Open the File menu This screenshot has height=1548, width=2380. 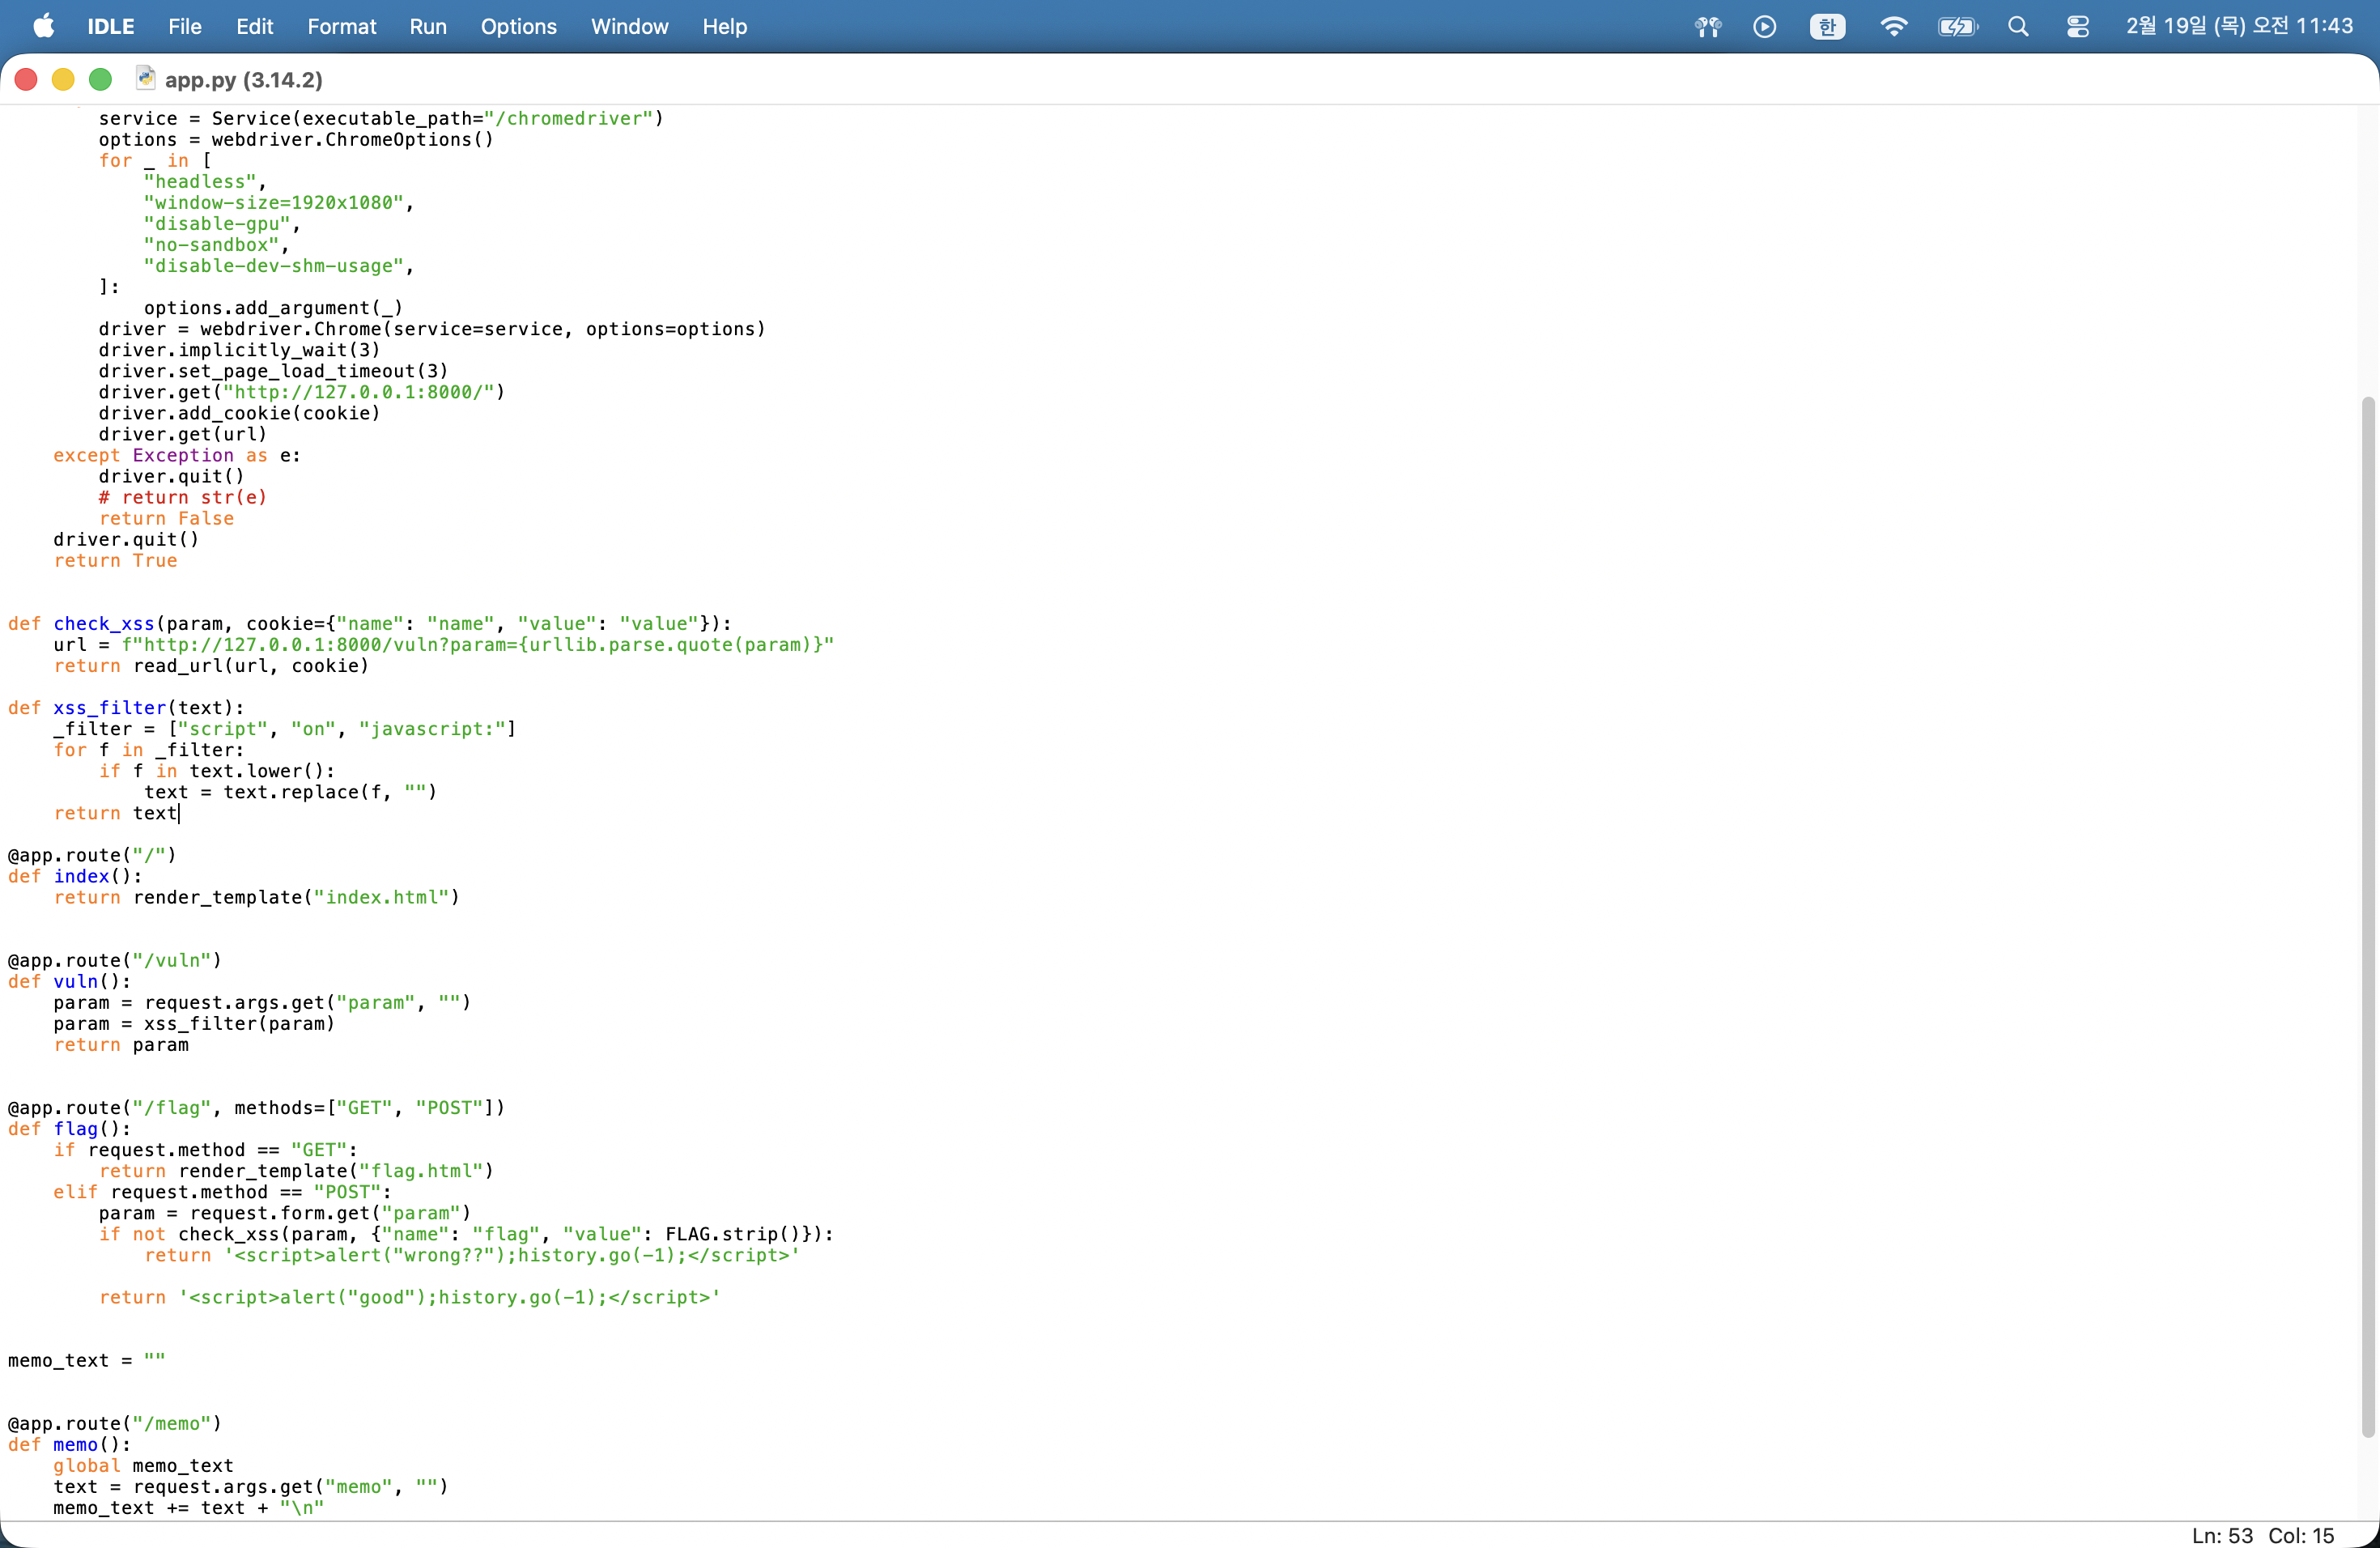(184, 26)
